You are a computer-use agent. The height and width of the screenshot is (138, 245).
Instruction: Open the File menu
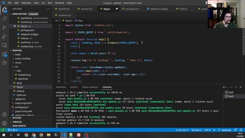tap(10, 3)
